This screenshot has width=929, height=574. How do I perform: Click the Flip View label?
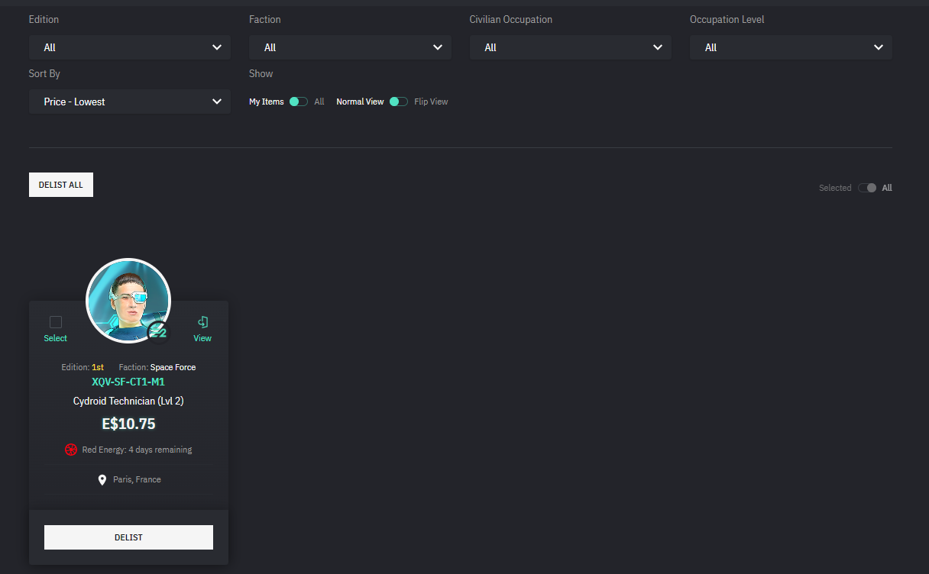pyautogui.click(x=431, y=102)
